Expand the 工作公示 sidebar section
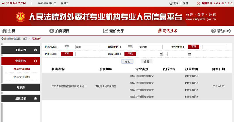Screen dimensions: 234x122 click(x=35, y=50)
